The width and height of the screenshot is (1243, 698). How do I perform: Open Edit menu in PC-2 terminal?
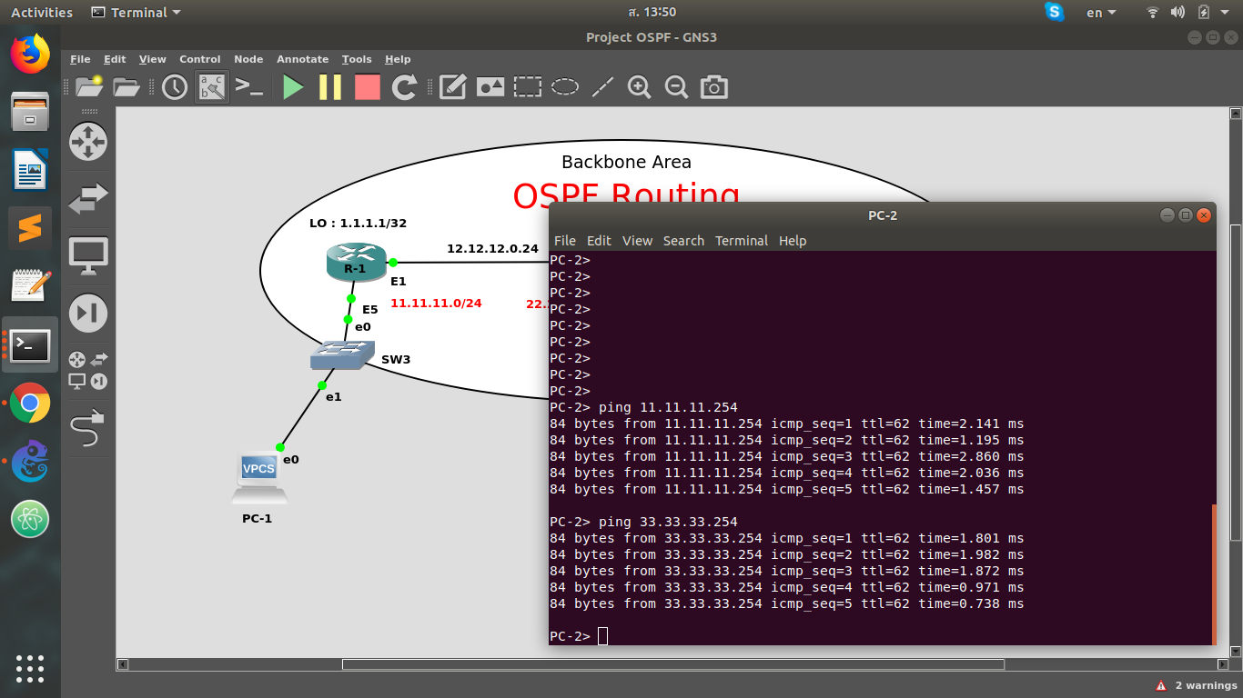click(x=599, y=241)
